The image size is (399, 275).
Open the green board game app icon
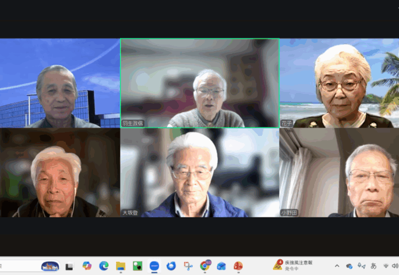pyautogui.click(x=137, y=266)
